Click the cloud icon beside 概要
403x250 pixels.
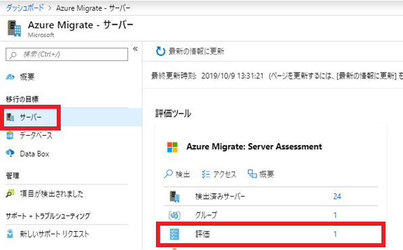pyautogui.click(x=10, y=77)
